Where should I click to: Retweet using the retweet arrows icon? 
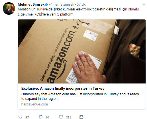tap(41, 117)
